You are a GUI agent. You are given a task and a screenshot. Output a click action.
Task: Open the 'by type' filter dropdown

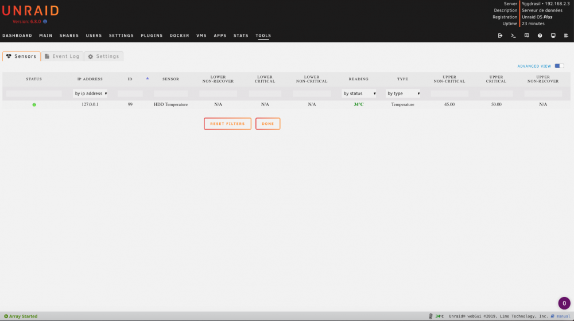403,93
